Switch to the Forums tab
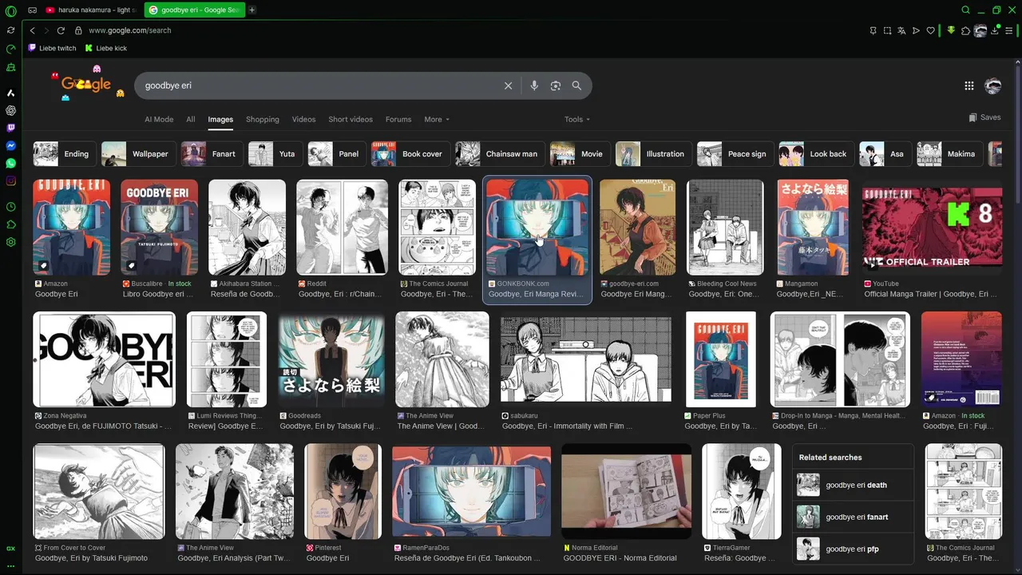This screenshot has width=1022, height=575. pyautogui.click(x=398, y=119)
